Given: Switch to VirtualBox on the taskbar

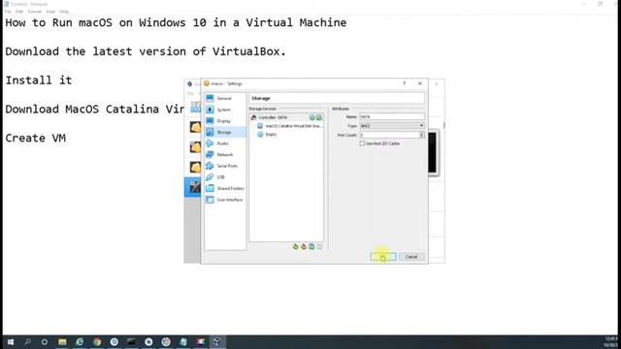Looking at the screenshot, I should [x=217, y=342].
